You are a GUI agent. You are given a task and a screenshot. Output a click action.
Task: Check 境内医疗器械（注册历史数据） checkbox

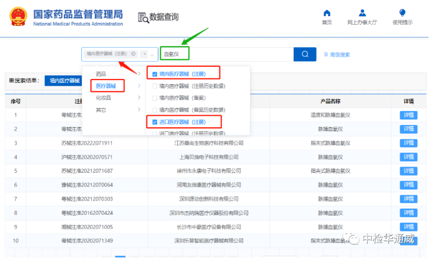pyautogui.click(x=154, y=86)
